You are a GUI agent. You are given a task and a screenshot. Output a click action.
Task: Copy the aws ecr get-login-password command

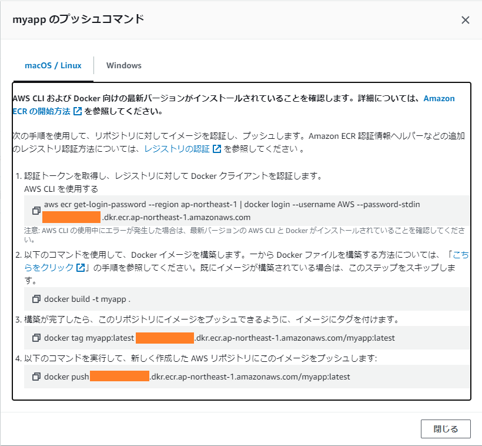36,211
